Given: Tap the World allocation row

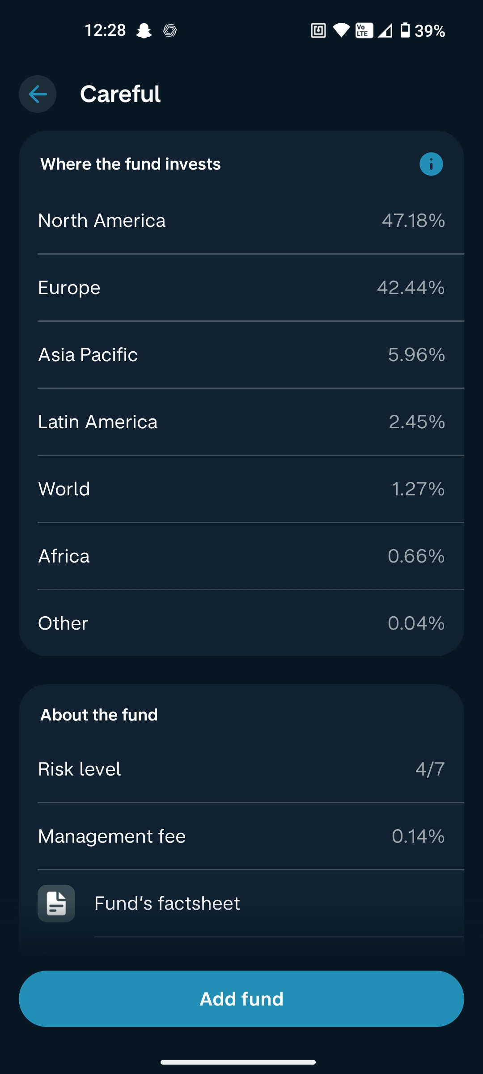Looking at the screenshot, I should click(x=241, y=489).
